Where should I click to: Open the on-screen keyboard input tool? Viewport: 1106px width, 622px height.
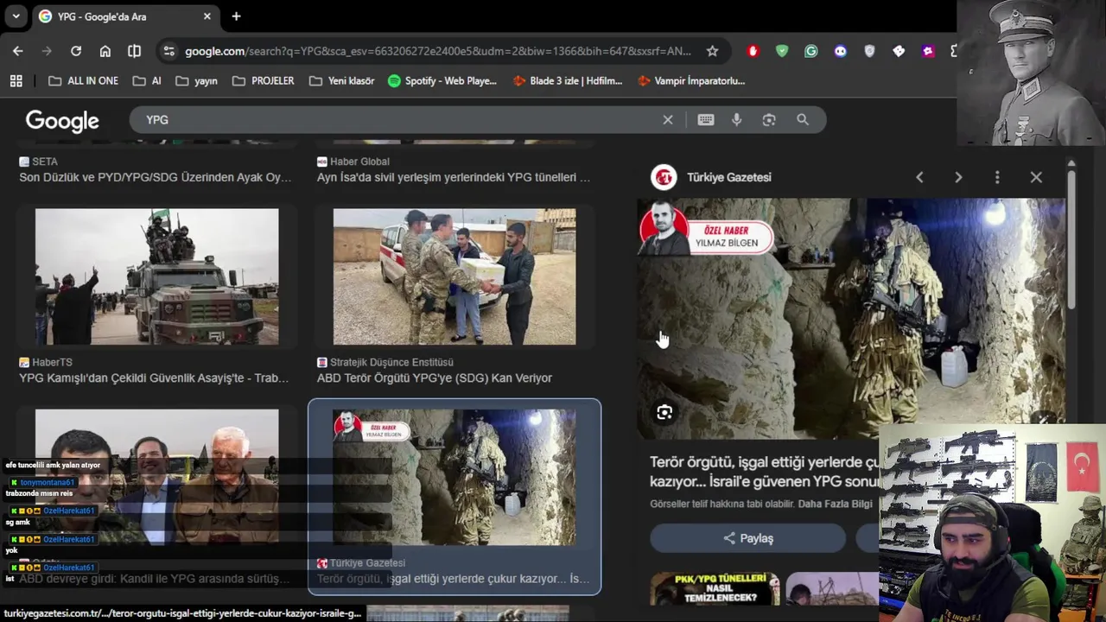pos(706,120)
